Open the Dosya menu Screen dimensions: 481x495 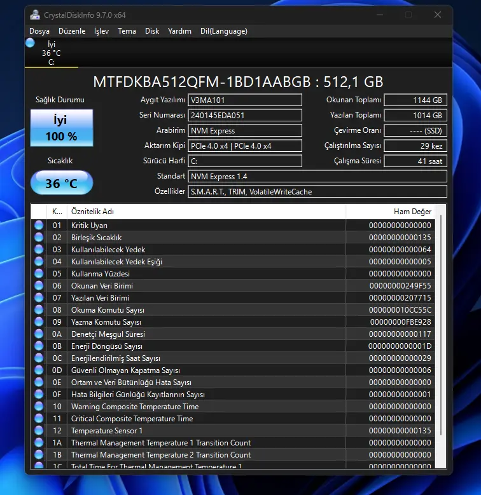click(39, 31)
